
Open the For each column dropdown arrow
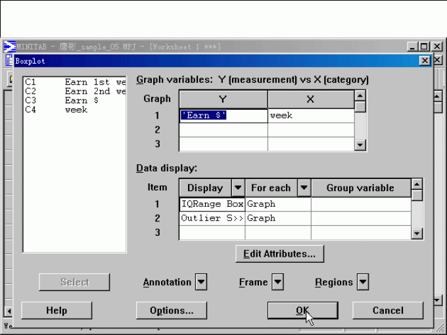(x=304, y=188)
